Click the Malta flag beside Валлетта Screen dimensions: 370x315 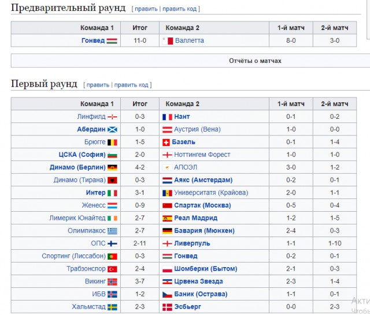[x=168, y=41]
